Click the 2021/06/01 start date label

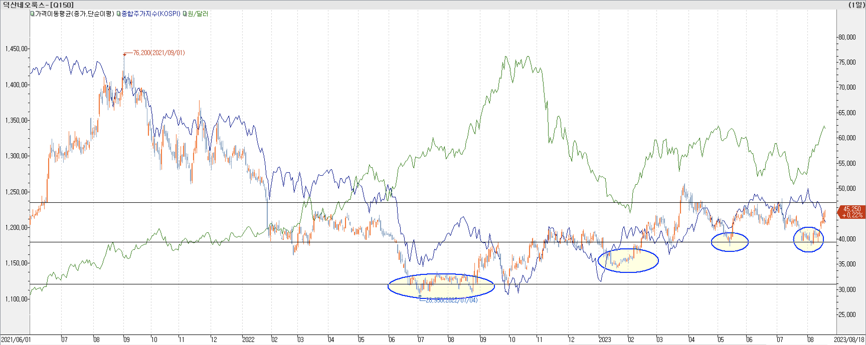[x=16, y=340]
